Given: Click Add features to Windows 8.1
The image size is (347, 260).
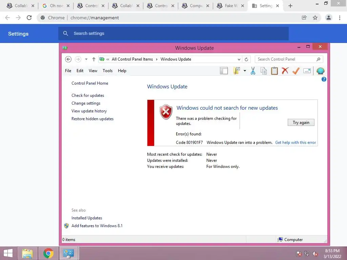Looking at the screenshot, I should click(x=97, y=226).
